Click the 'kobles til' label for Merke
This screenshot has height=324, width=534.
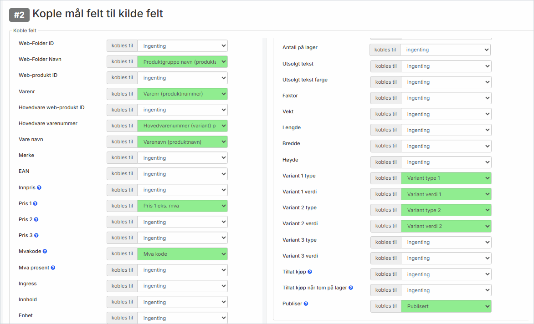pos(122,157)
